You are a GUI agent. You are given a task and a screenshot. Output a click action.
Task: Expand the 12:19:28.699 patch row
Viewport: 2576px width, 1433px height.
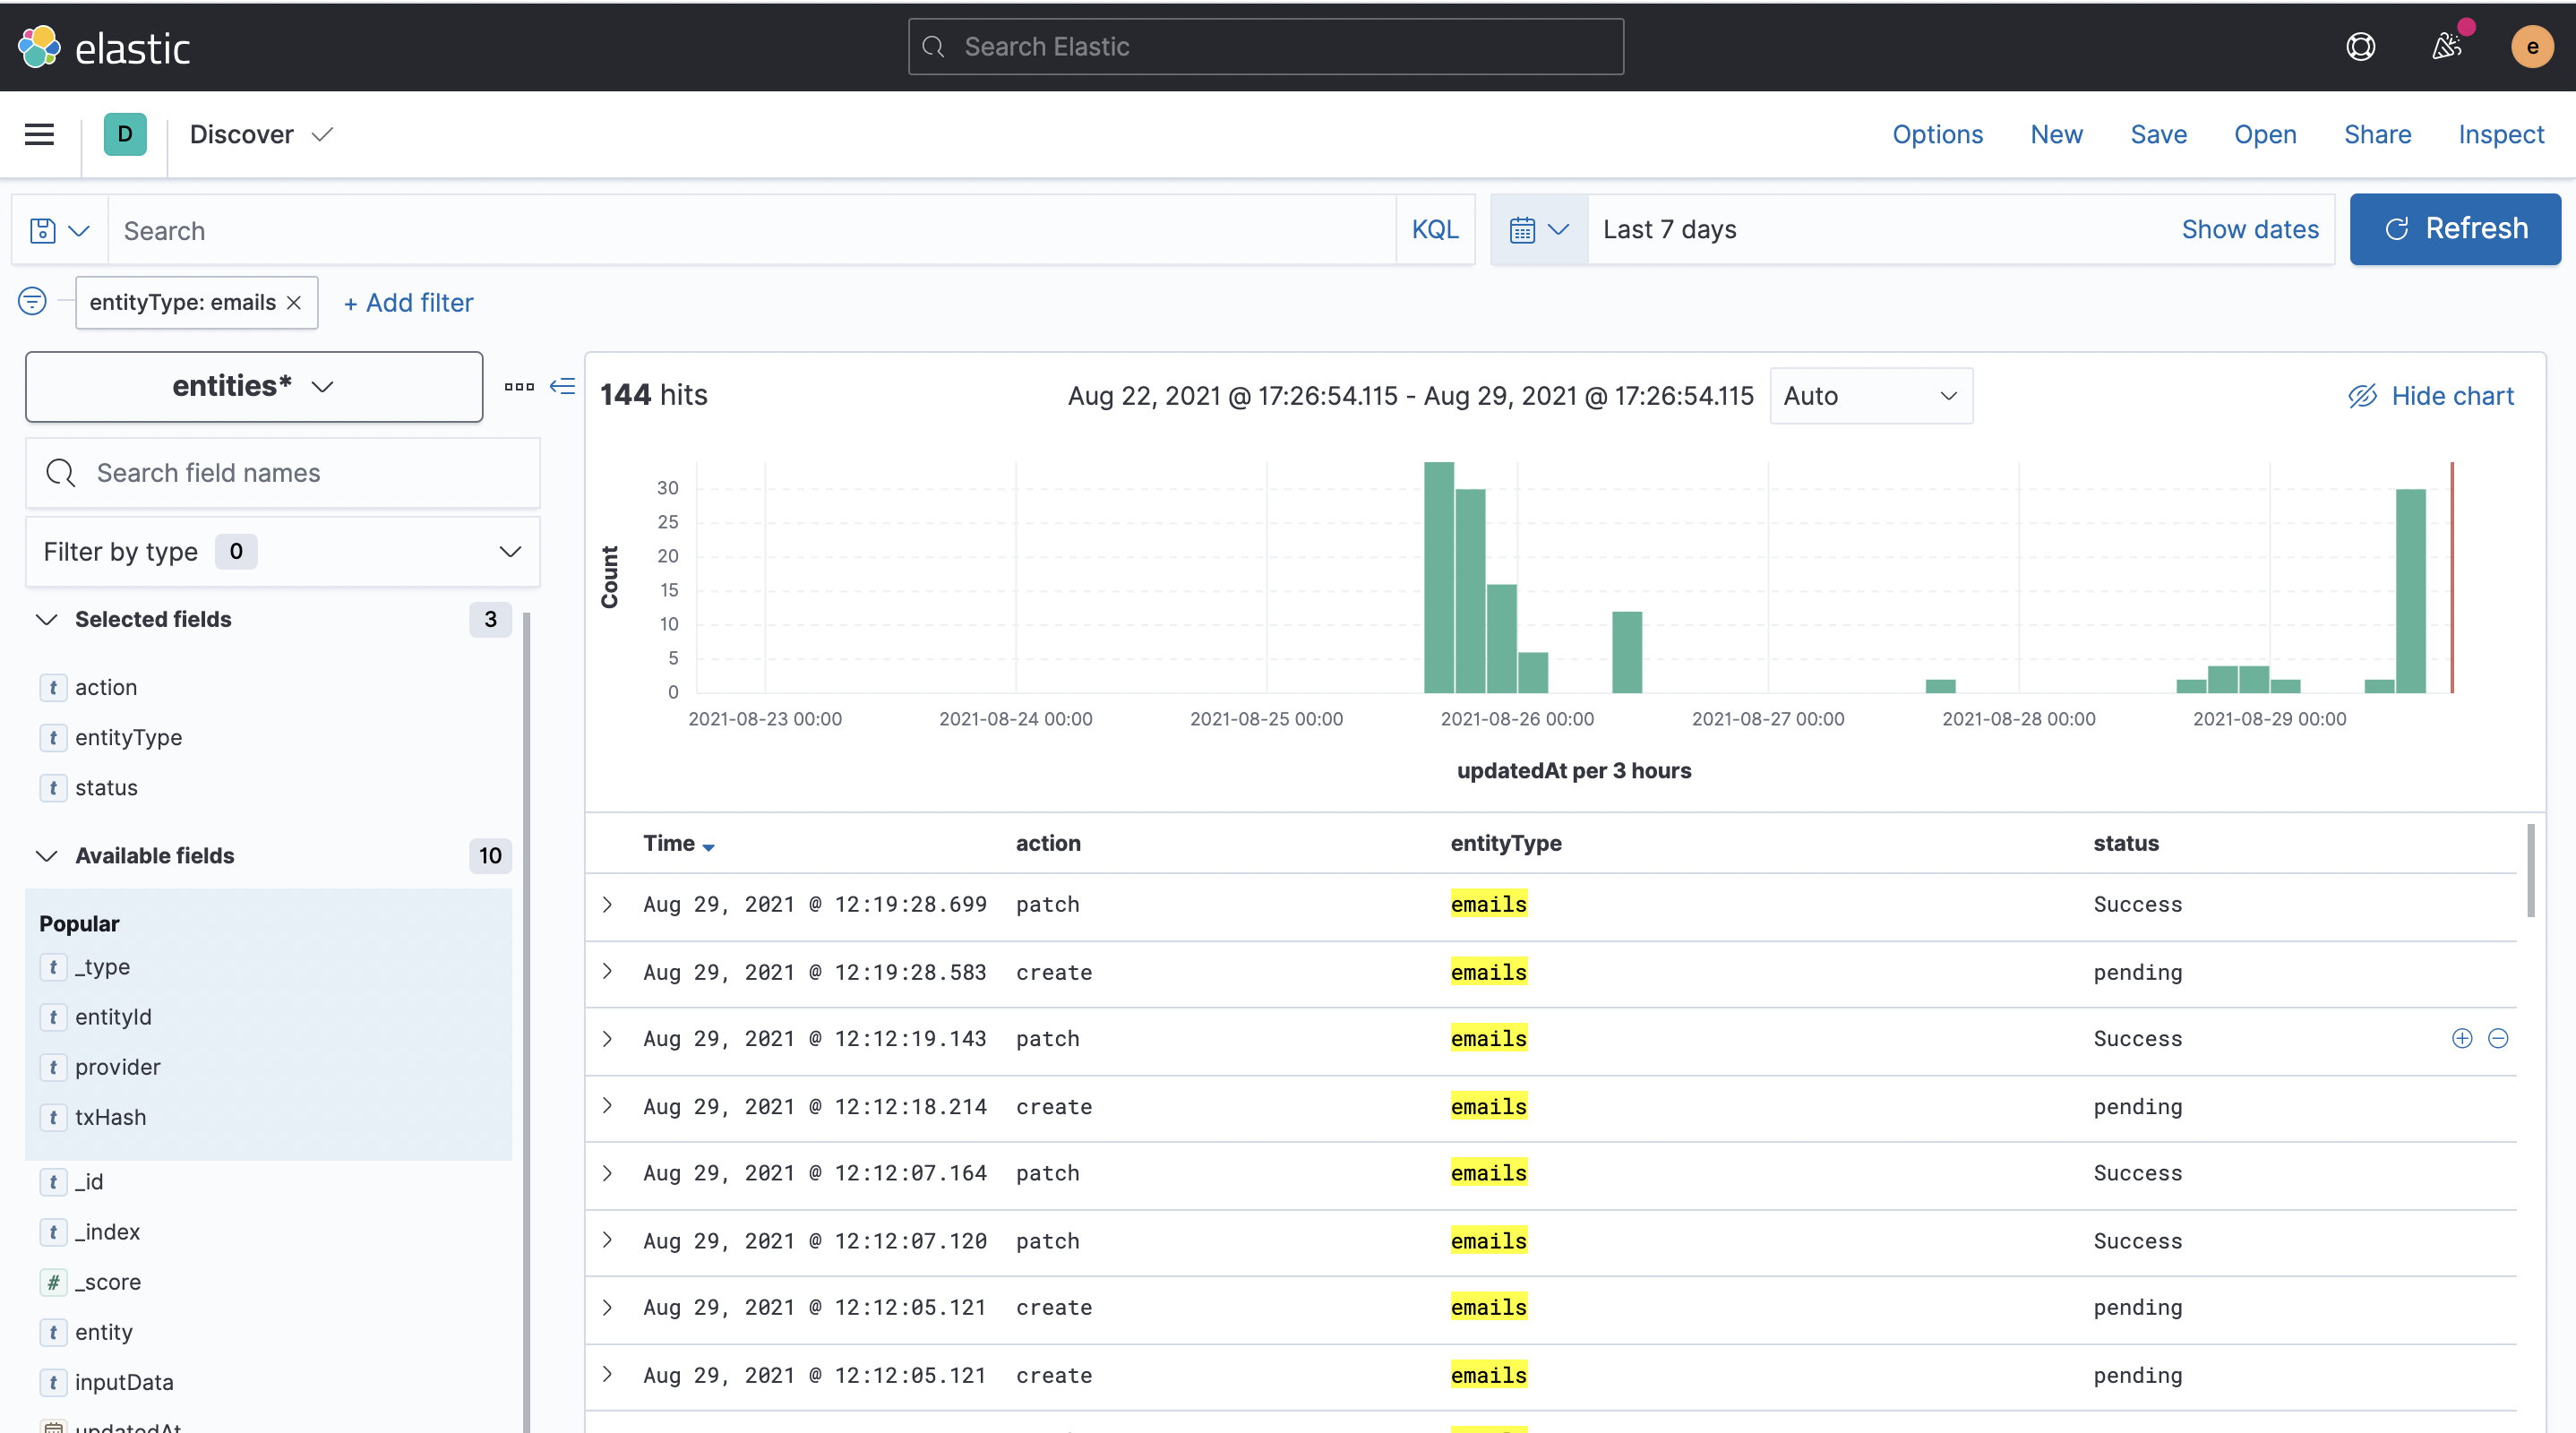tap(607, 905)
